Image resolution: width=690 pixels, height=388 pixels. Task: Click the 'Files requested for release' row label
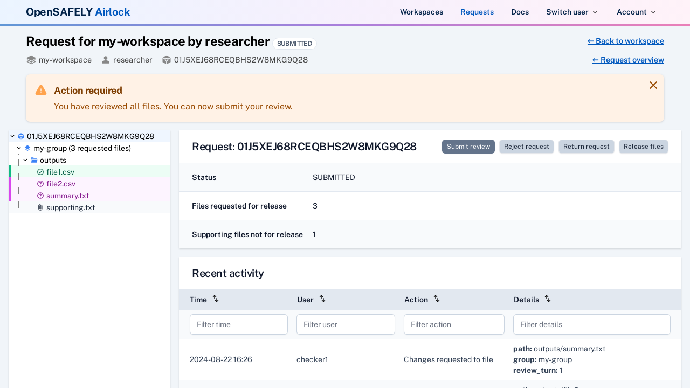tap(239, 206)
